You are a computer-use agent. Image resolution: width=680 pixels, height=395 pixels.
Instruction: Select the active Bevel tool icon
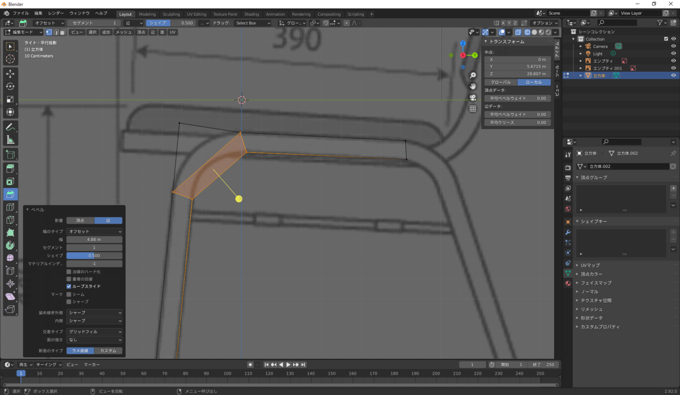tap(10, 194)
